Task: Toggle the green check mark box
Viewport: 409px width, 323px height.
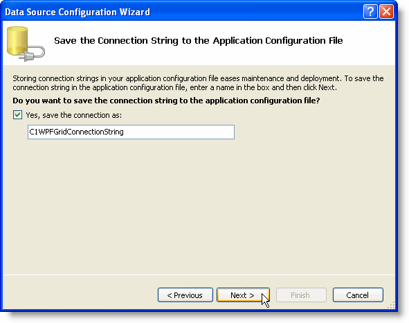Action: coord(17,115)
